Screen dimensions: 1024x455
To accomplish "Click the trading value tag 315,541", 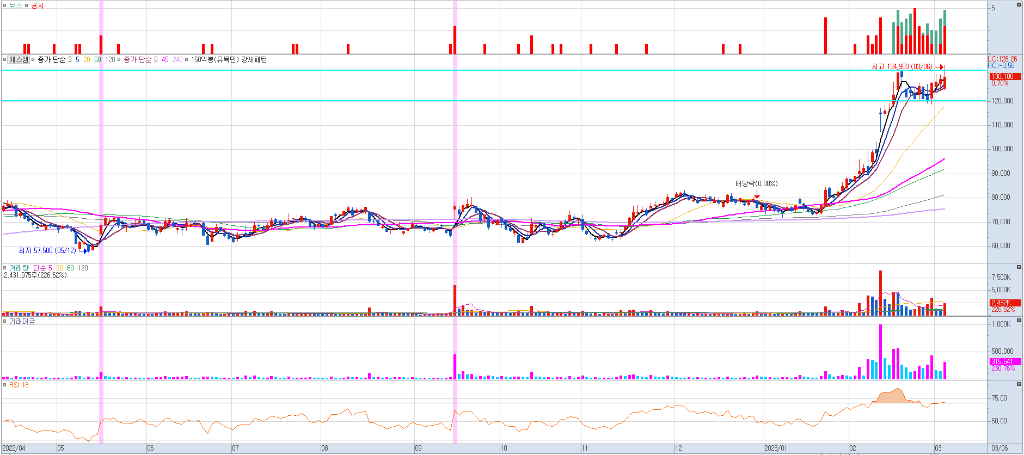I will [x=1005, y=361].
